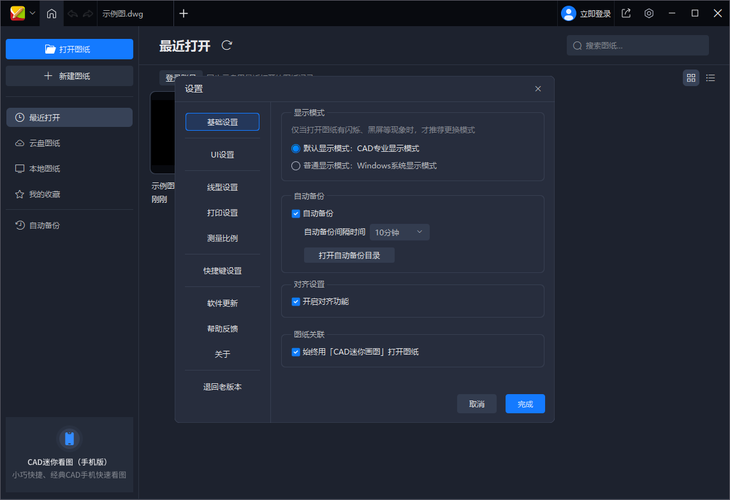
Task: Open the share icon near top right
Action: [x=625, y=13]
